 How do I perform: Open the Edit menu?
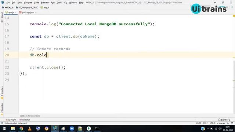14,3
